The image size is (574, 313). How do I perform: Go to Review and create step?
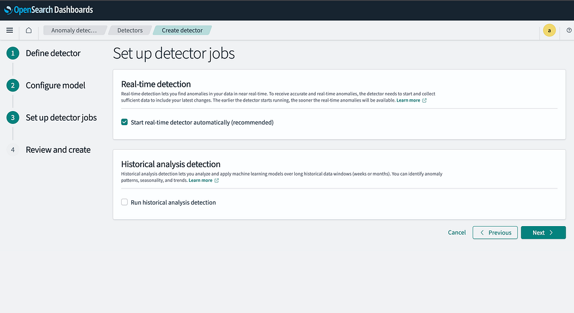[x=58, y=150]
